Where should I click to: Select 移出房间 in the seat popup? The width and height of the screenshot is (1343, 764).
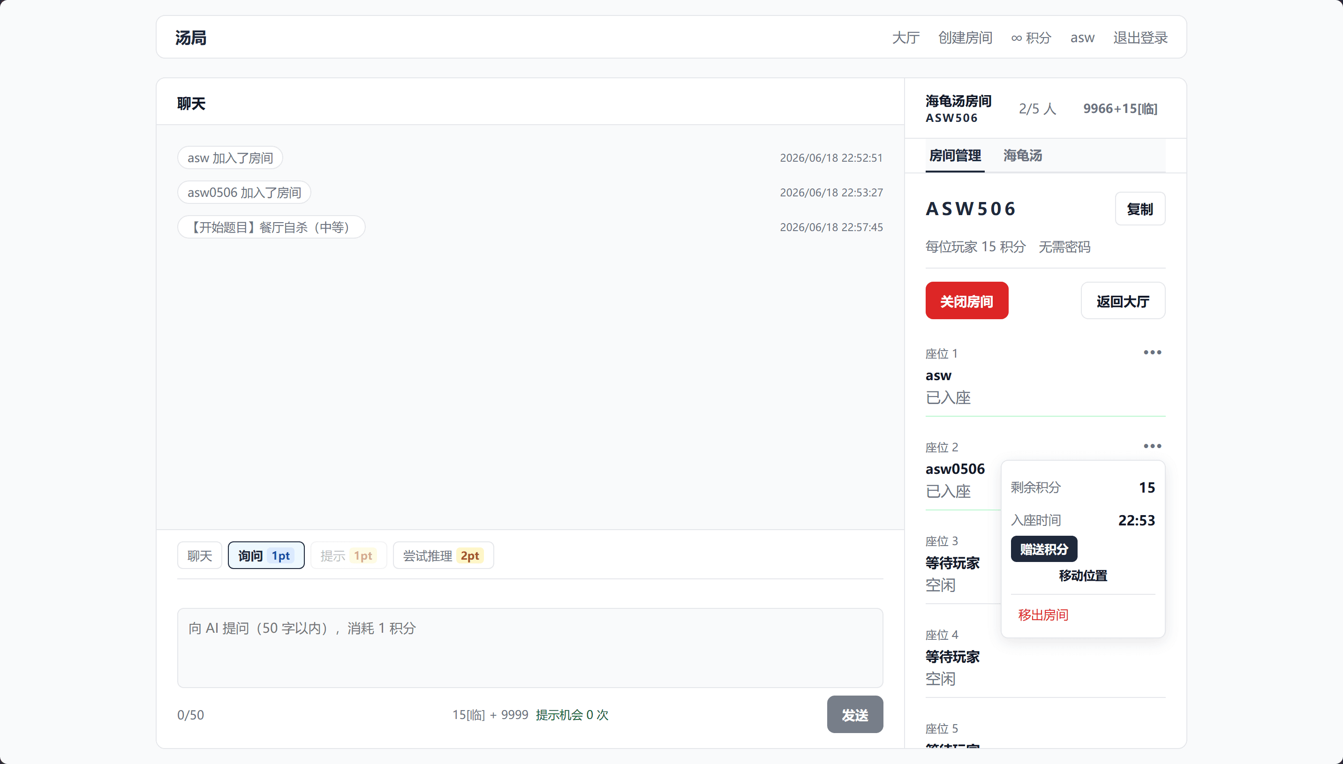(1043, 614)
